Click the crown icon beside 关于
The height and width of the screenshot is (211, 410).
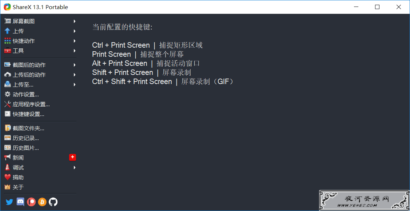point(8,187)
